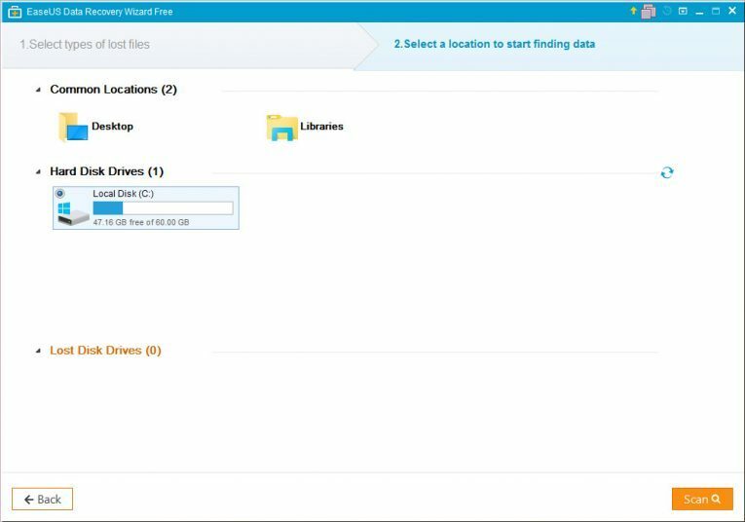Select the Libraries folder icon
Screen dimensions: 745x522
281,128
